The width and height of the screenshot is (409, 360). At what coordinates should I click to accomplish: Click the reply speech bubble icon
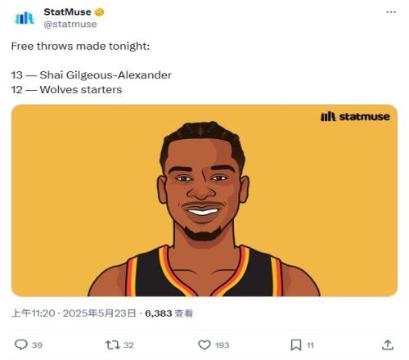[21, 344]
